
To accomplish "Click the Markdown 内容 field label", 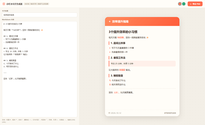I will point(8,20).
